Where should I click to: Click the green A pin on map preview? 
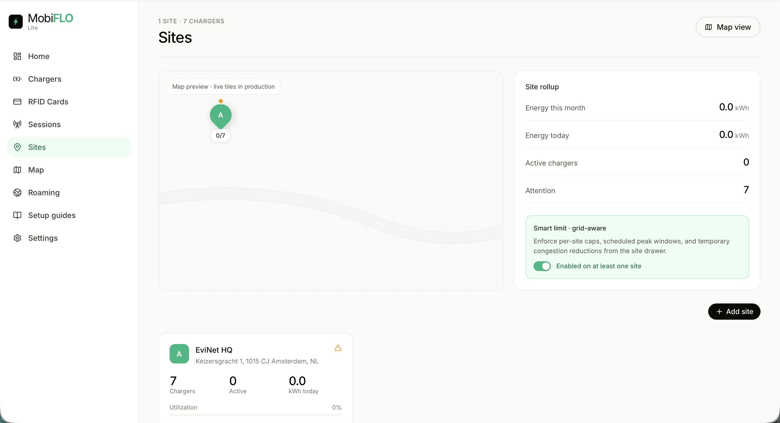(x=220, y=116)
